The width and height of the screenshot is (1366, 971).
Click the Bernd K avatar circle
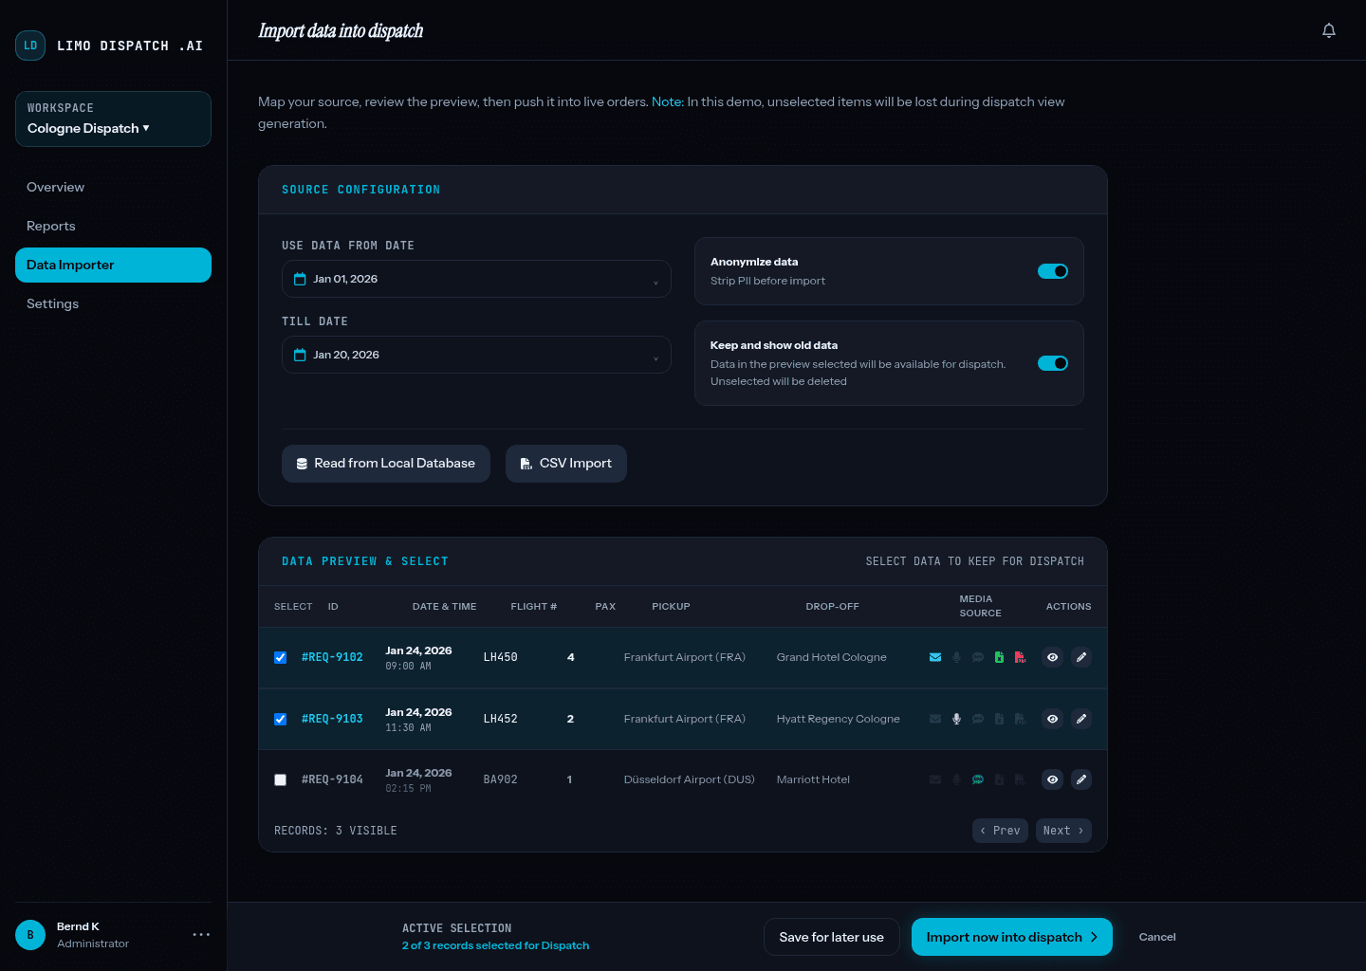click(30, 935)
